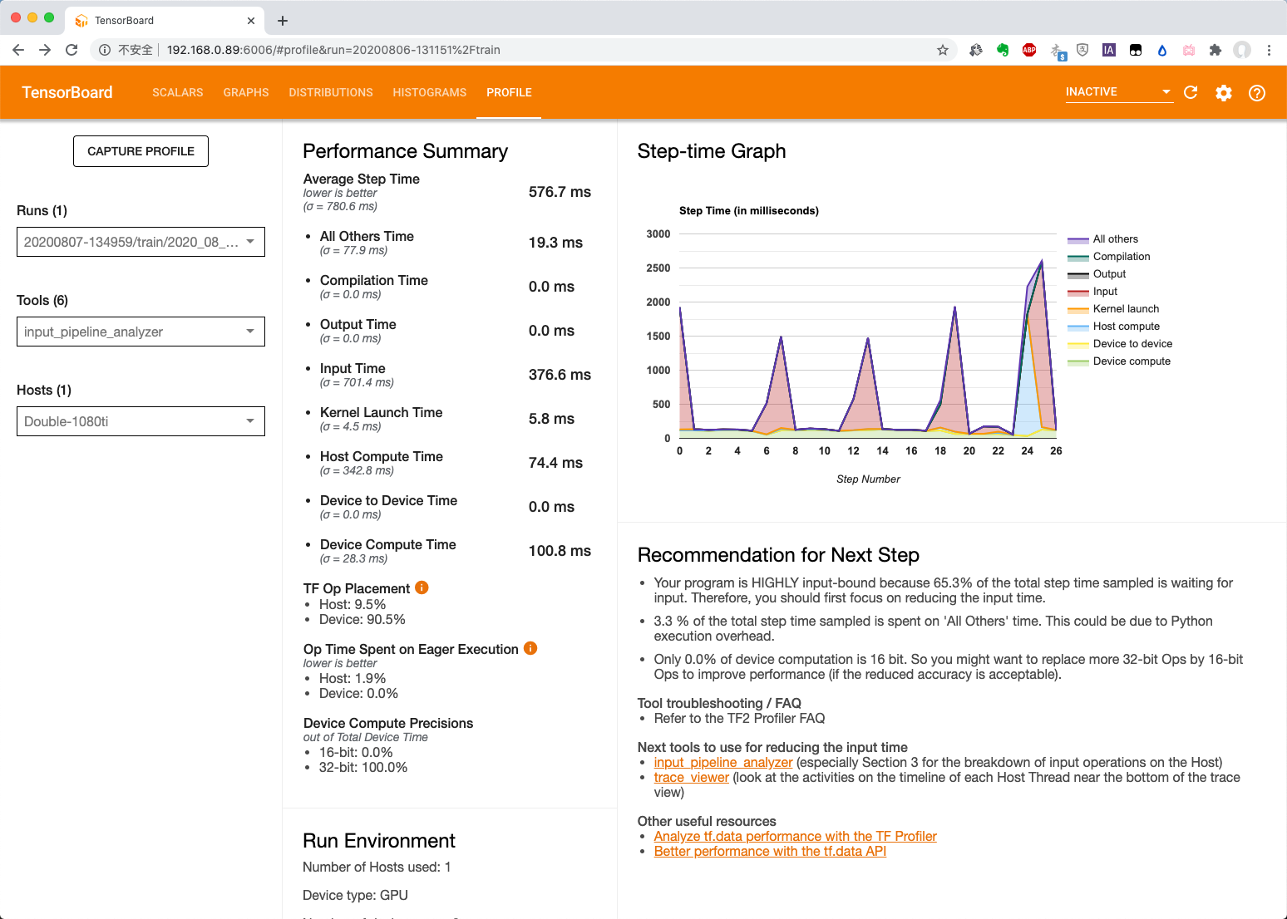Bookmark page with star icon

coord(943,50)
